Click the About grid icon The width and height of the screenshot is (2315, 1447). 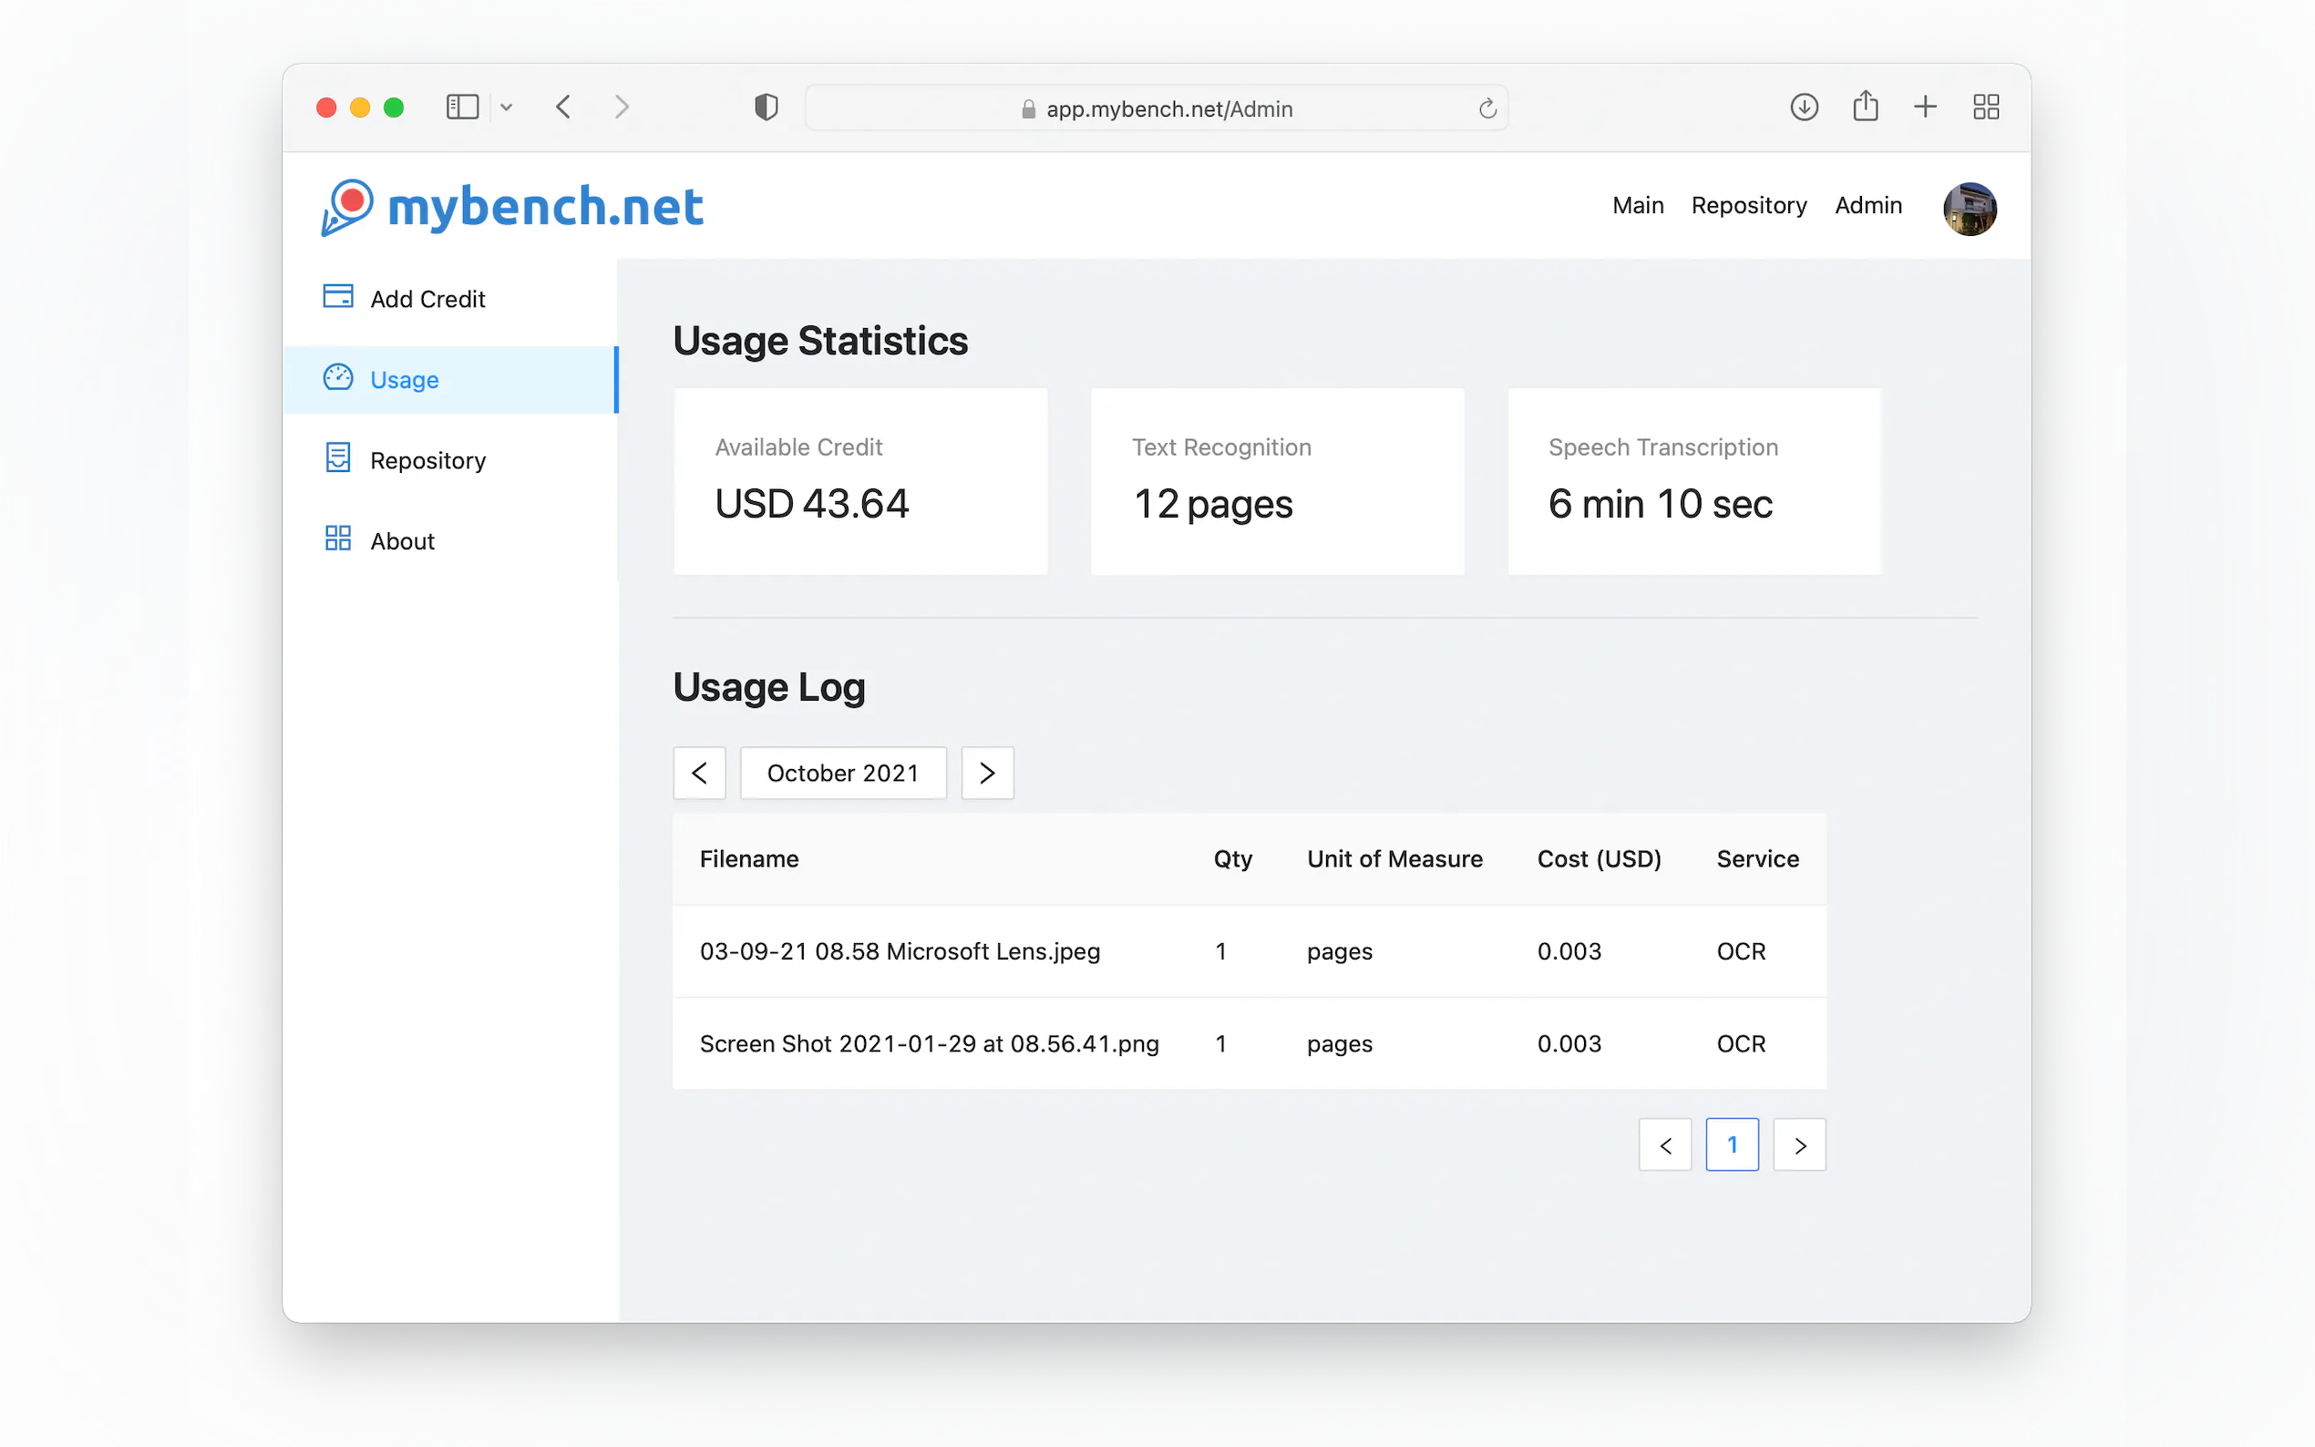coord(338,539)
